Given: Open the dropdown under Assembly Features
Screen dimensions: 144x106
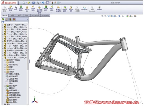Looking at the screenshot, I should tap(46, 13).
